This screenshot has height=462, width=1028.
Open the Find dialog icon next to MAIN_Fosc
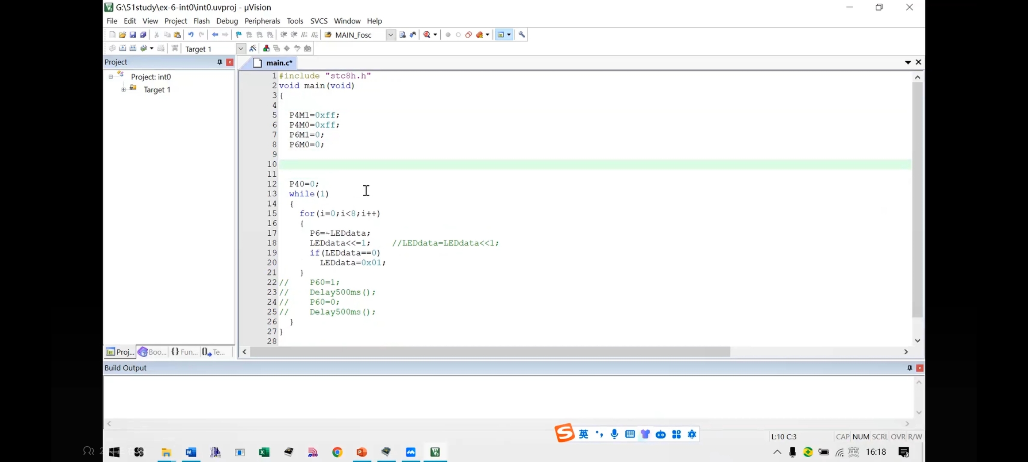point(403,35)
